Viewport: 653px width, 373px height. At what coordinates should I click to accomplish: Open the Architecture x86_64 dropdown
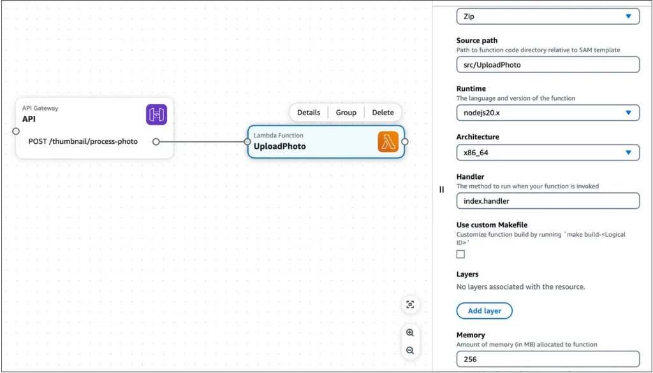pos(548,153)
